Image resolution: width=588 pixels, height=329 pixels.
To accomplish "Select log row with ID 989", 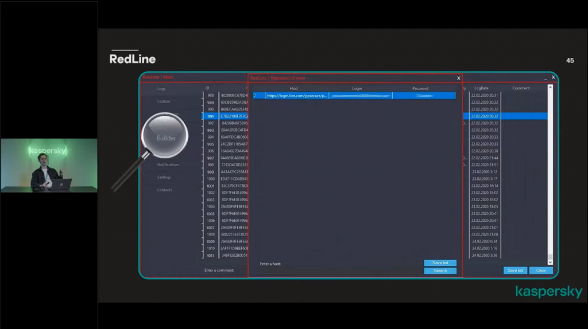I will click(210, 103).
